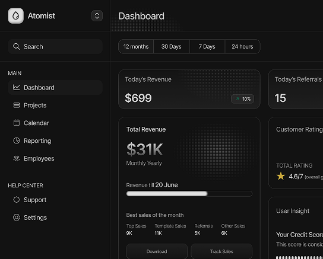Image resolution: width=323 pixels, height=259 pixels.
Task: Open Support in Help Center
Action: point(55,200)
